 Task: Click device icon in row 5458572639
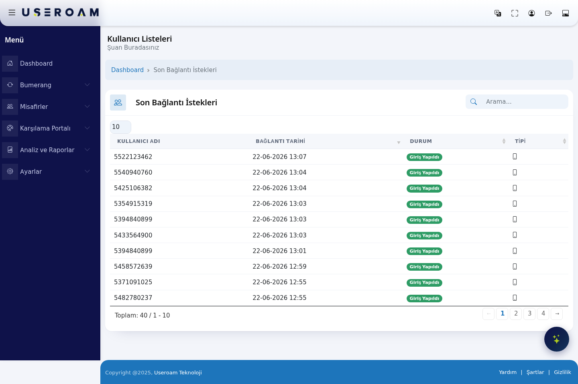point(515,266)
